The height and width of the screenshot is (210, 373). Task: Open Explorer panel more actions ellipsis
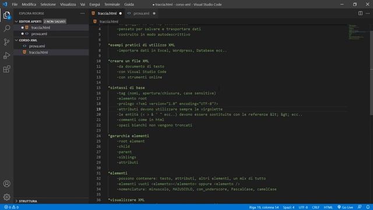coord(82,13)
